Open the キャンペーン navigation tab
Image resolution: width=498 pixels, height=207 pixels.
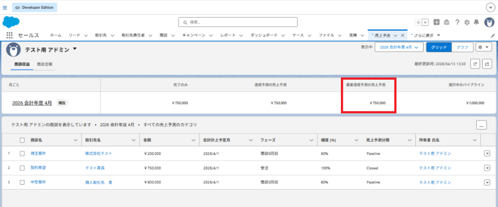194,35
